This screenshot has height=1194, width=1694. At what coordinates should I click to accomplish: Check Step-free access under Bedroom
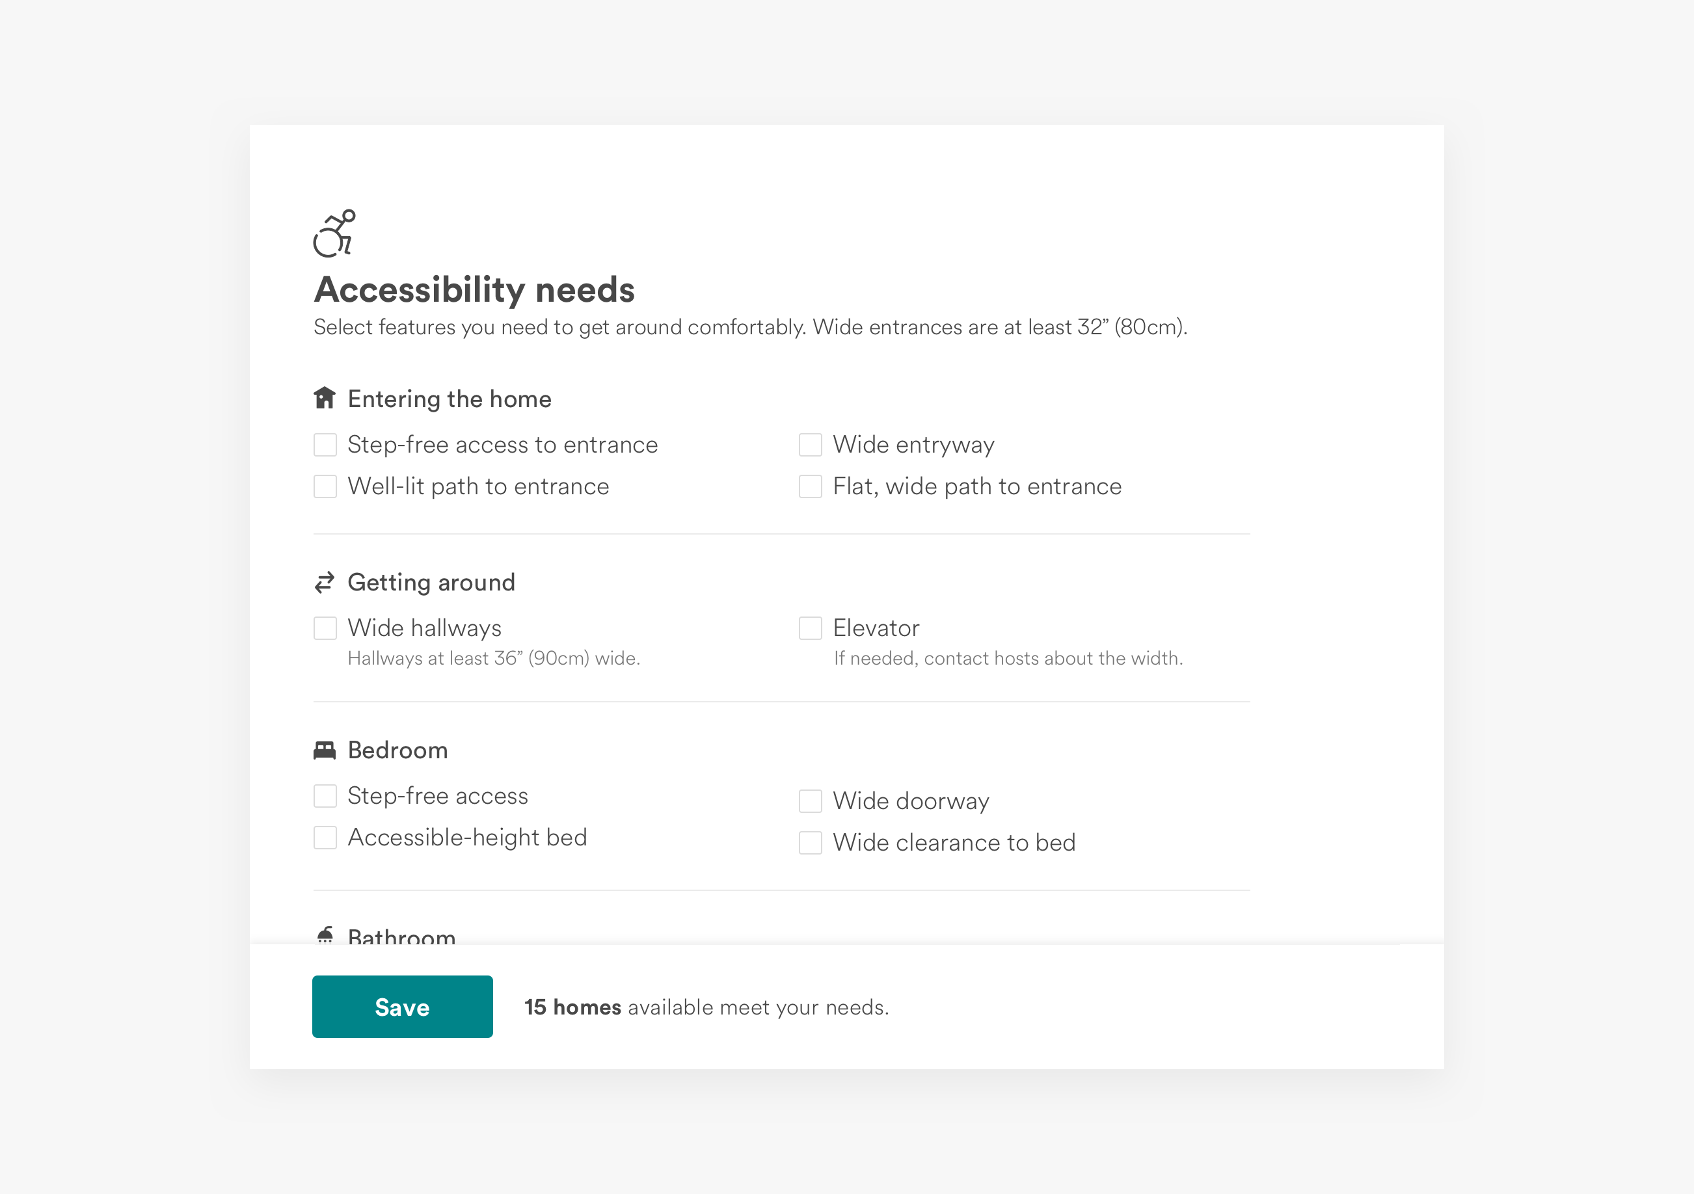(325, 796)
